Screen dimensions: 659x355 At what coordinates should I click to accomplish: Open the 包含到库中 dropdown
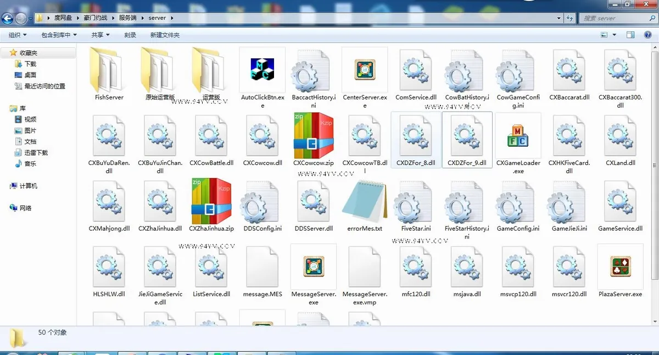(x=59, y=35)
